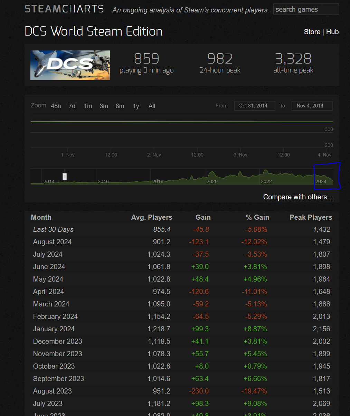
Task: Focus the search games field
Action: (306, 9)
